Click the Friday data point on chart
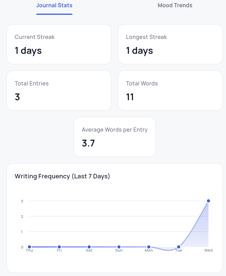The width and height of the screenshot is (226, 276). 59,247
